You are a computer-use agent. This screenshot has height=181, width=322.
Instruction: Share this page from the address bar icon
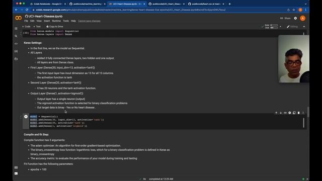pos(288,10)
